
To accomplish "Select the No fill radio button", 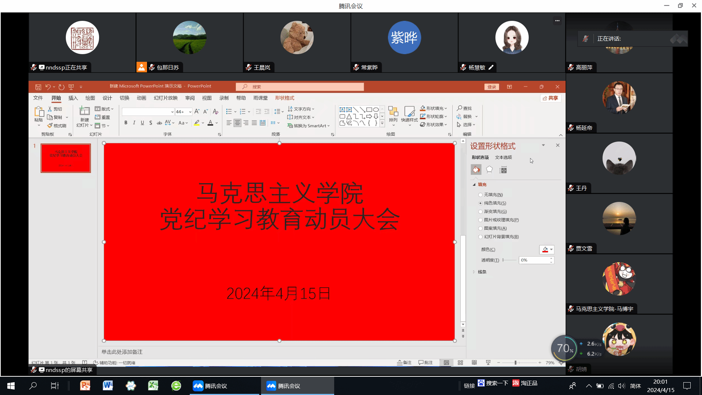I will coord(480,195).
